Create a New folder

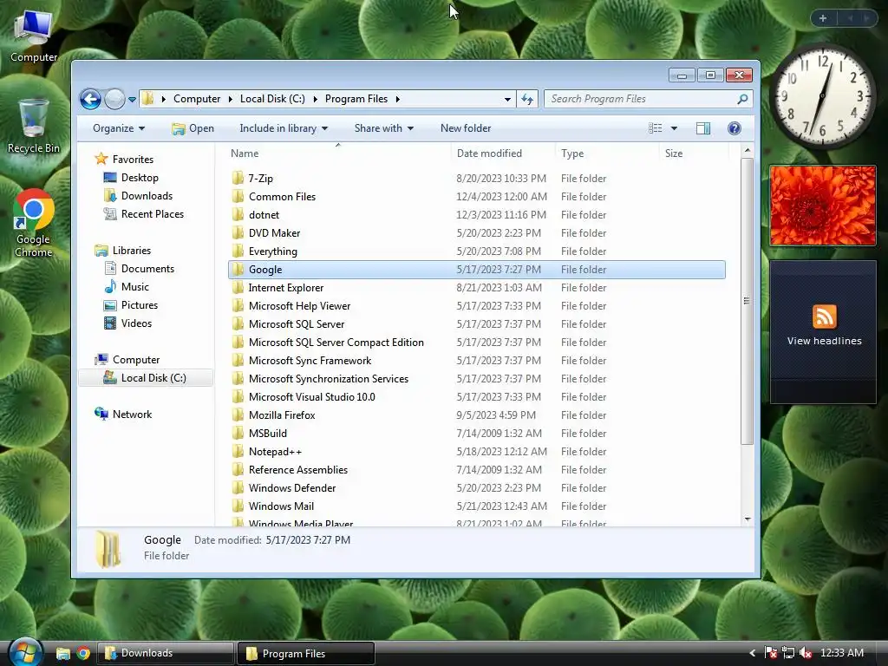pos(466,128)
